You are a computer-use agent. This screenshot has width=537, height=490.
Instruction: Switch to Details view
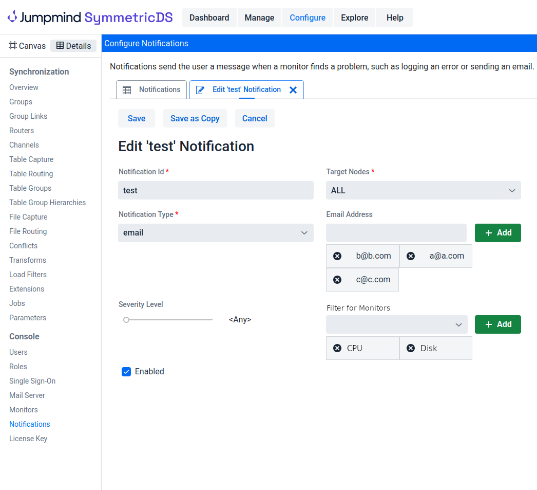click(73, 46)
